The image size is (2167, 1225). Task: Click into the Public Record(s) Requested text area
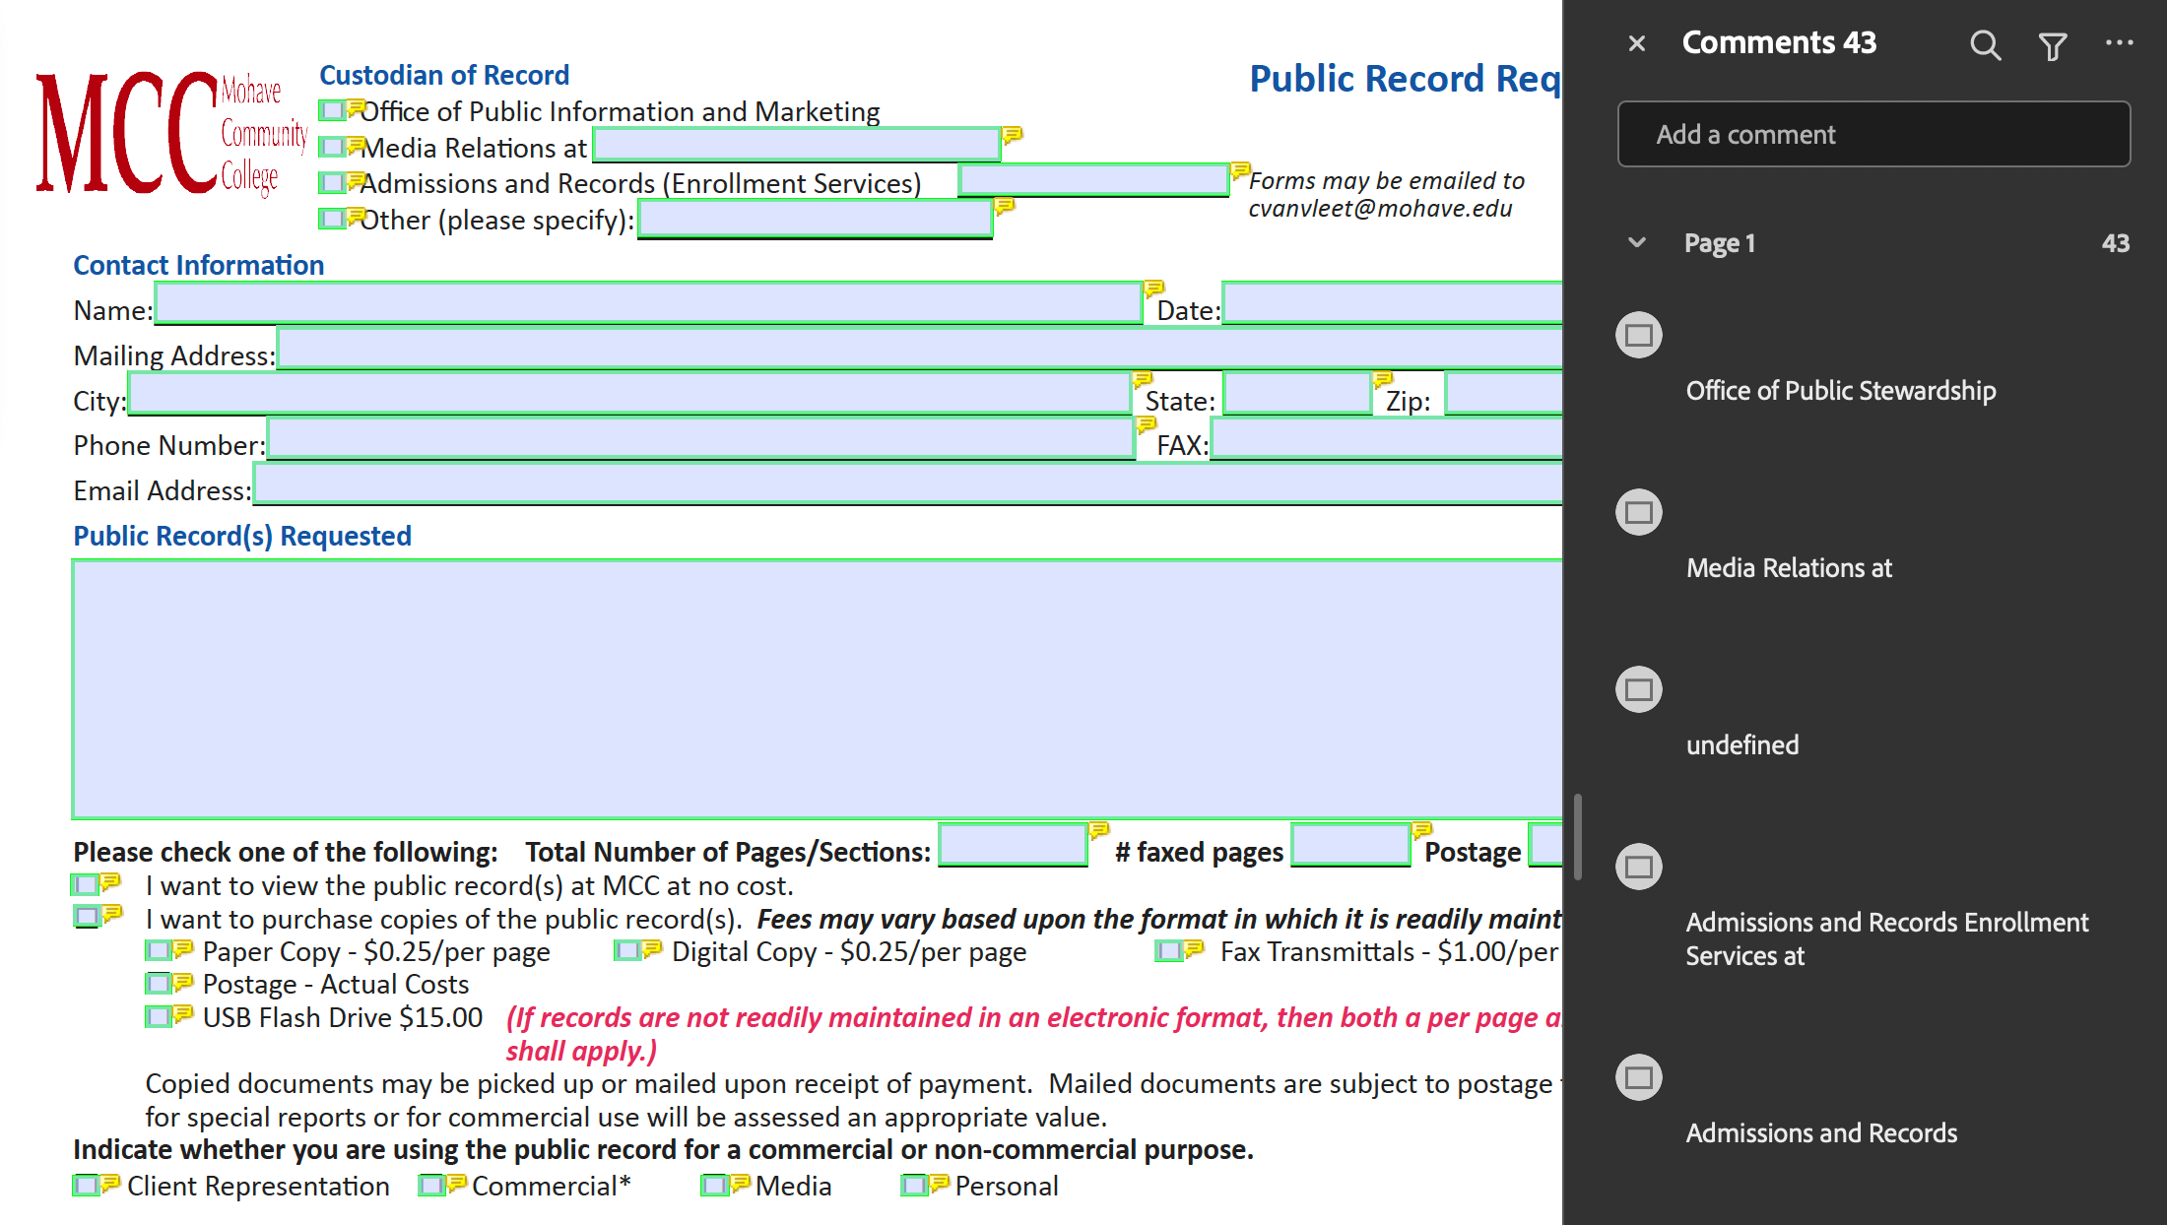[816, 689]
